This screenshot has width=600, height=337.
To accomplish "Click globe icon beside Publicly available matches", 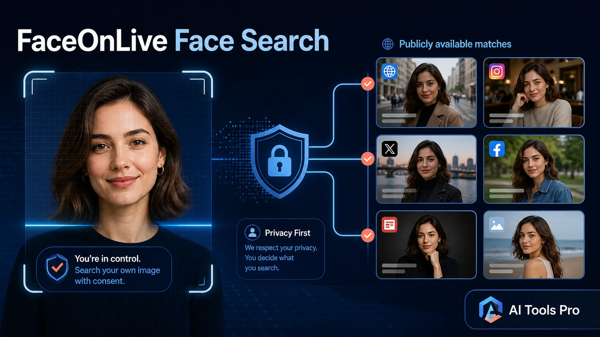I will pyautogui.click(x=388, y=44).
